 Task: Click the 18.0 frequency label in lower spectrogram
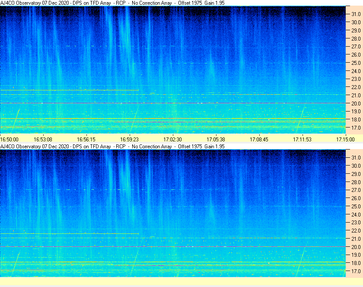pos(356,263)
